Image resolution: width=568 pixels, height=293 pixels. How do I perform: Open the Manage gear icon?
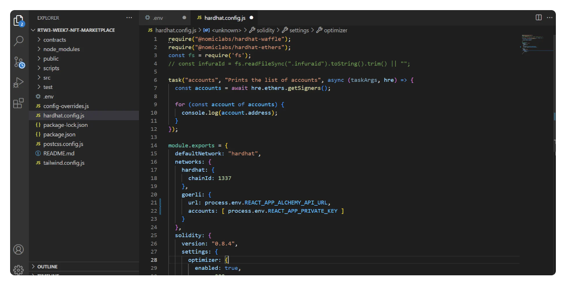click(19, 269)
